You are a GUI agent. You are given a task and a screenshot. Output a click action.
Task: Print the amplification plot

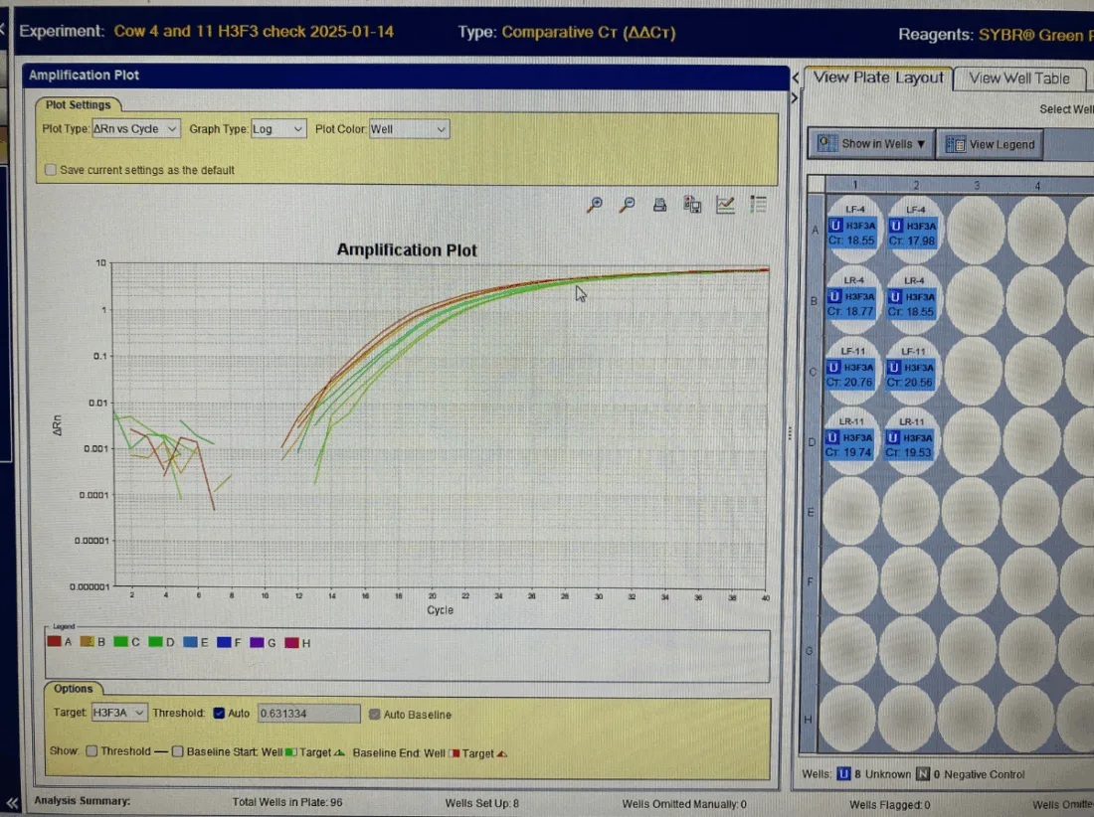pos(659,205)
